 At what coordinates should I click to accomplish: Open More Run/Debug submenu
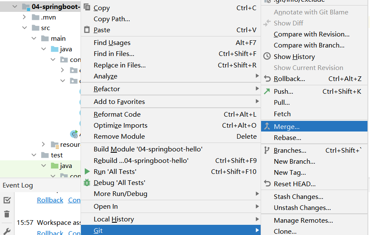(171, 194)
